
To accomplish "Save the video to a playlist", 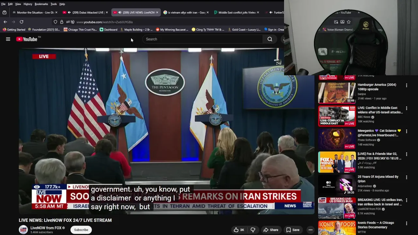I will (x=293, y=230).
